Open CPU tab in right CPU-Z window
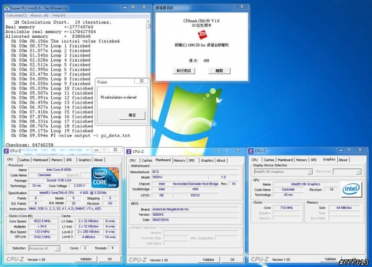372x267 pixels. [x=255, y=160]
